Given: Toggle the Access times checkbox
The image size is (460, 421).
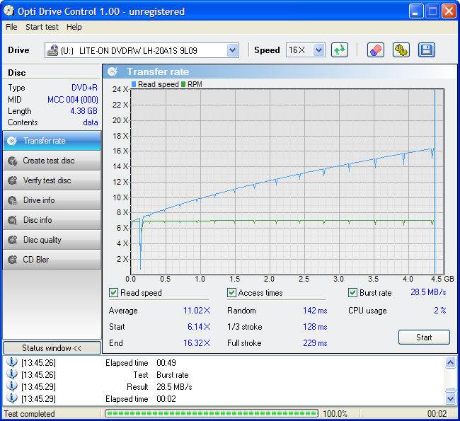Looking at the screenshot, I should [x=232, y=293].
